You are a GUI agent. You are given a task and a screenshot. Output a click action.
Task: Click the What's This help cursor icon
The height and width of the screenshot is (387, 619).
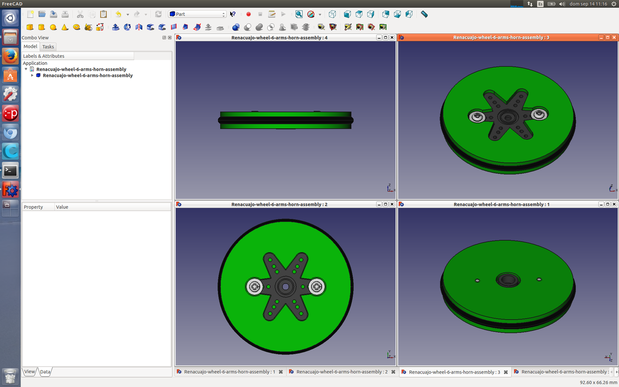click(x=233, y=15)
